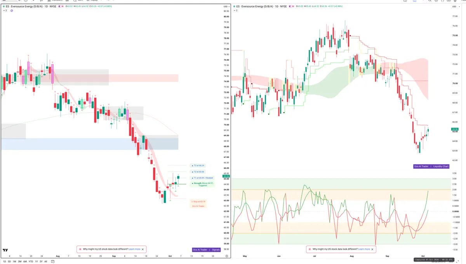This screenshot has width=466, height=264.
Task: Open the USD currency dropdown on right chart
Action: (x=456, y=7)
